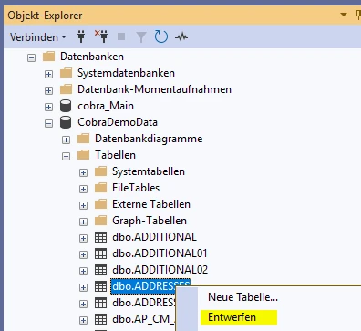Expand the dbo.AP_CM table node

pyautogui.click(x=83, y=320)
